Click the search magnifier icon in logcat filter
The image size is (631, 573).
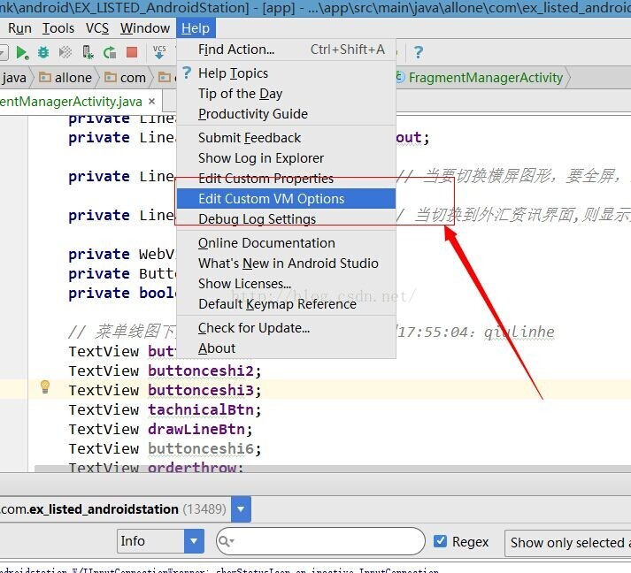(226, 541)
